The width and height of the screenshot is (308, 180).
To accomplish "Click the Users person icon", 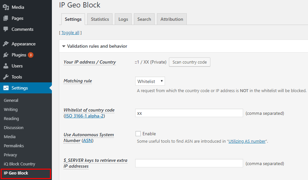I will (x=6, y=66).
